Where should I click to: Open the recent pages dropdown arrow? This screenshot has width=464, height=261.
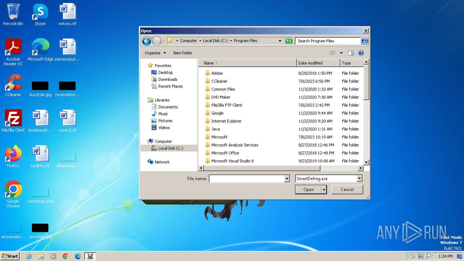coord(163,41)
